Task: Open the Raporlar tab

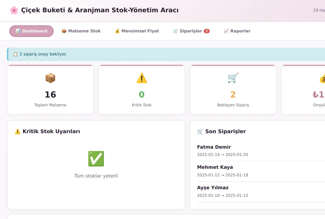Action: (237, 31)
